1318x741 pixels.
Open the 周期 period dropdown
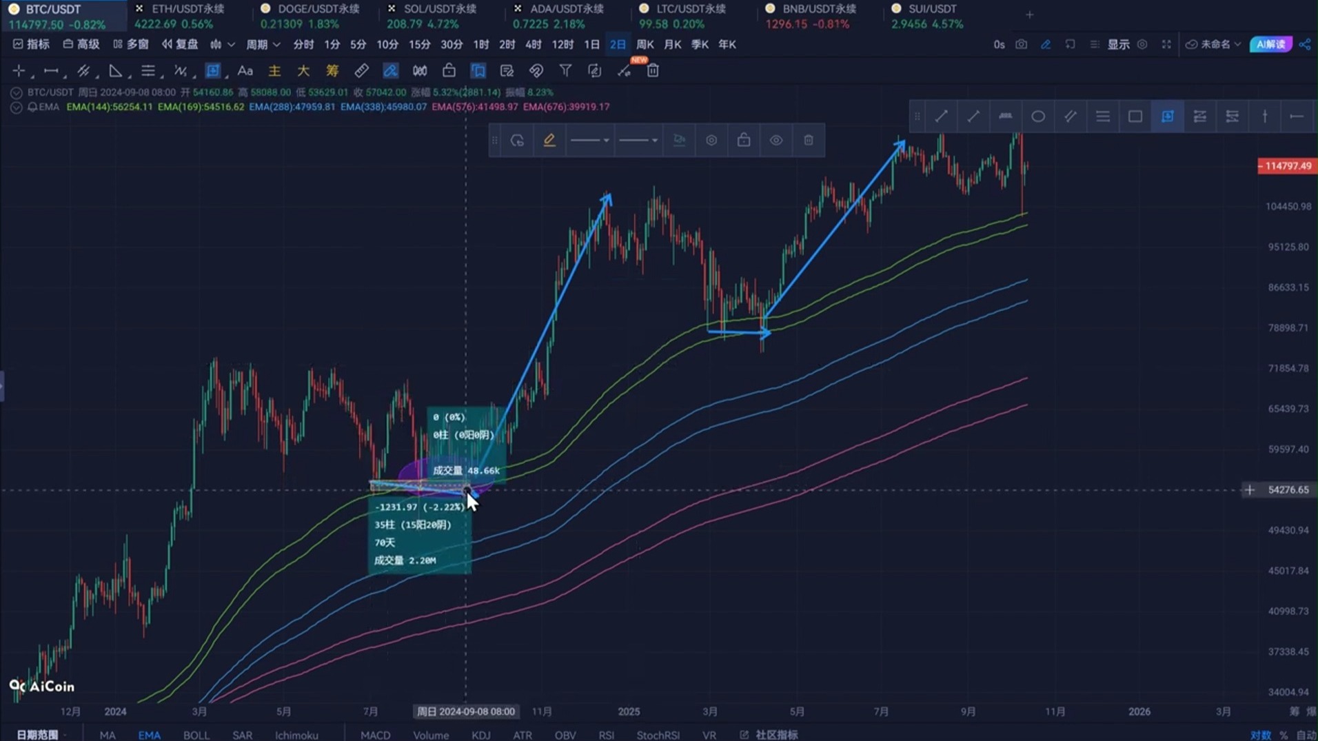click(263, 44)
